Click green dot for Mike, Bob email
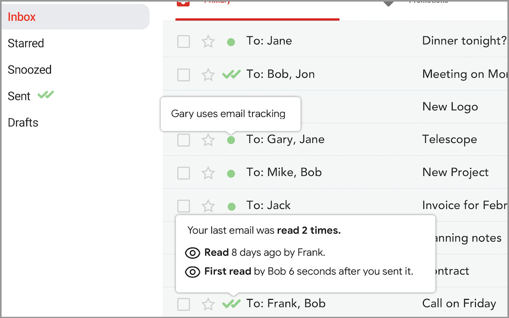Screen dimensions: 509x318 point(231,173)
